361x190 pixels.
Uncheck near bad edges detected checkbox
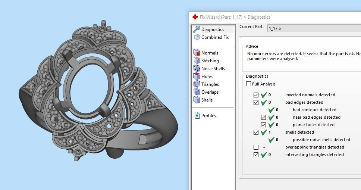pos(263,117)
